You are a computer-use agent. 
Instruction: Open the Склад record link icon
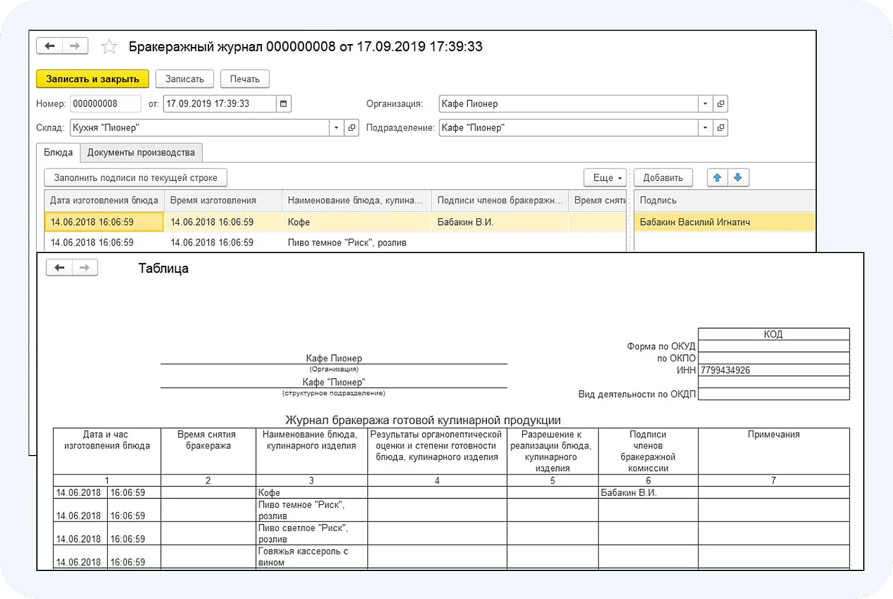pyautogui.click(x=352, y=128)
